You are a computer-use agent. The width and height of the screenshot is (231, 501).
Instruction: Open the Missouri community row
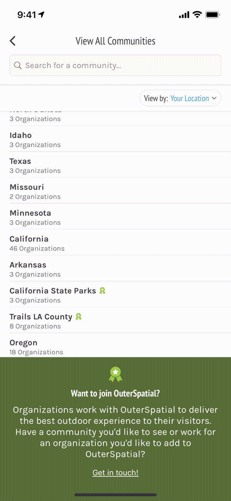coord(27,187)
